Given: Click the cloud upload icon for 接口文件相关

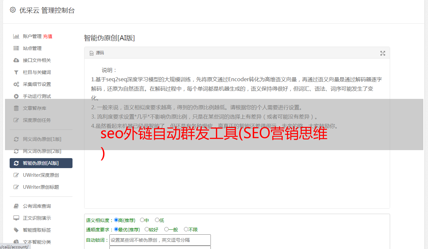Looking at the screenshot, I should pos(16,60).
